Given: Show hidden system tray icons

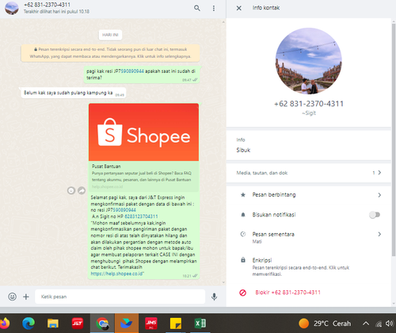Looking at the screenshot, I should (x=366, y=323).
